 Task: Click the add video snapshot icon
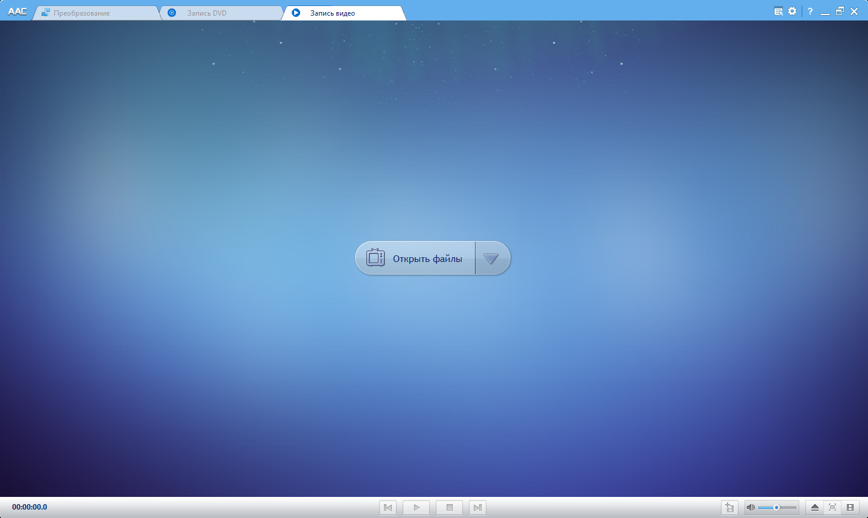729,507
